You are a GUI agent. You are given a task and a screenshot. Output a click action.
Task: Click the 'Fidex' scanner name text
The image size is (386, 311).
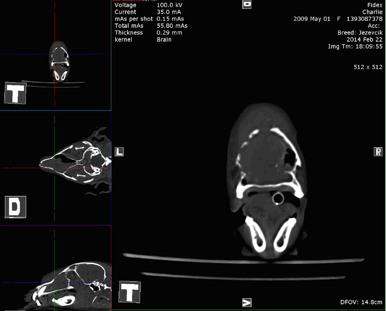click(x=375, y=5)
